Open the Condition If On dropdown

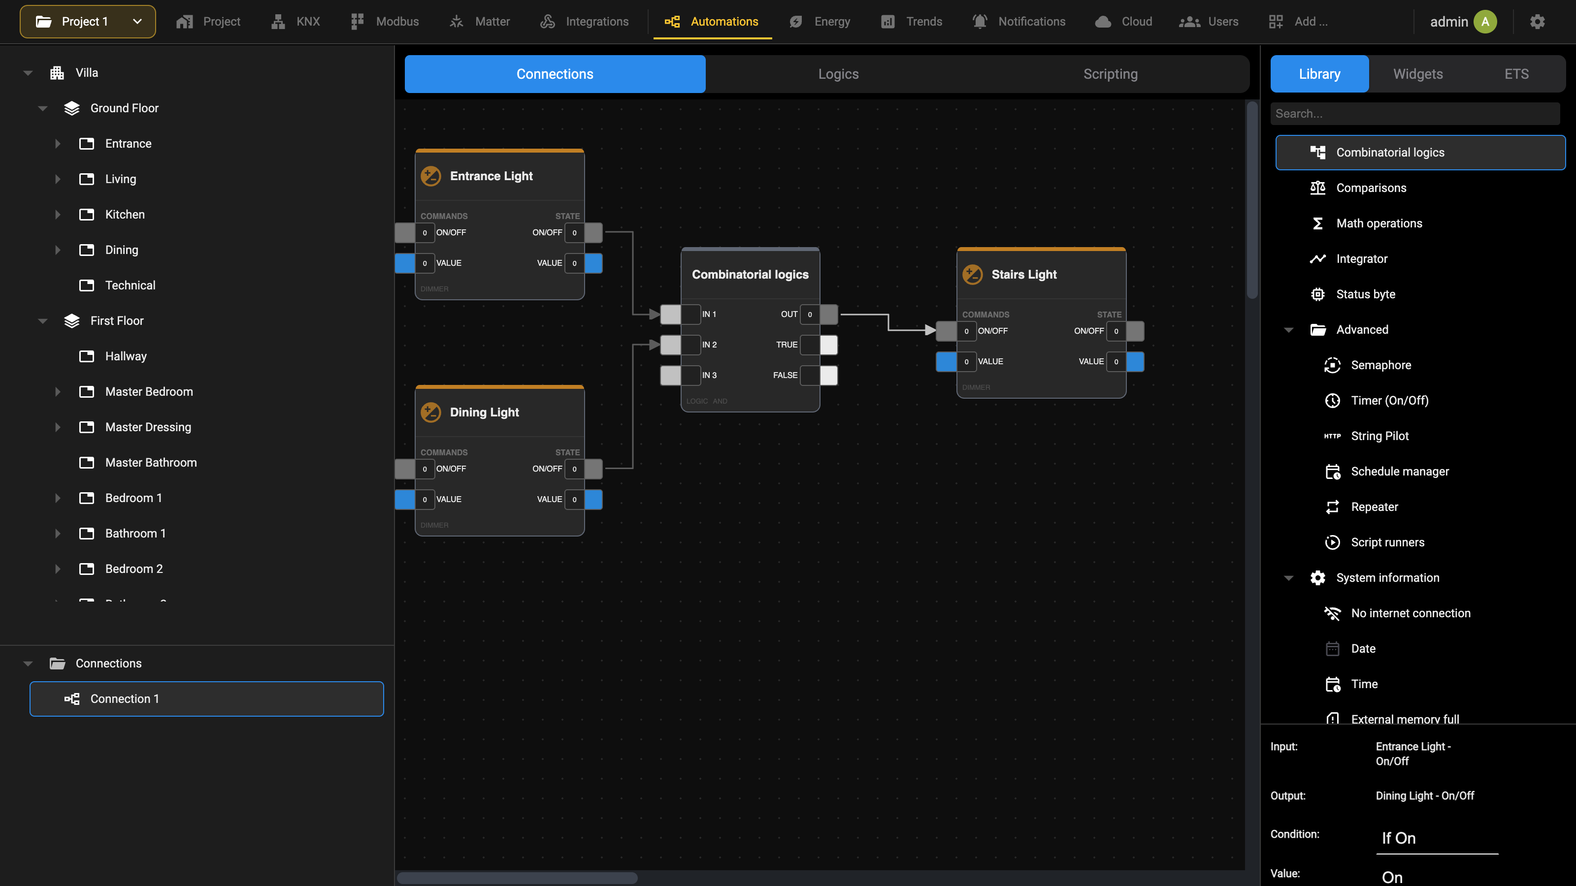pos(1437,838)
